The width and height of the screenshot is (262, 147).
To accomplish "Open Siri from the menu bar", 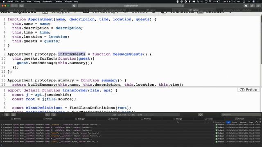I will pos(254,2).
